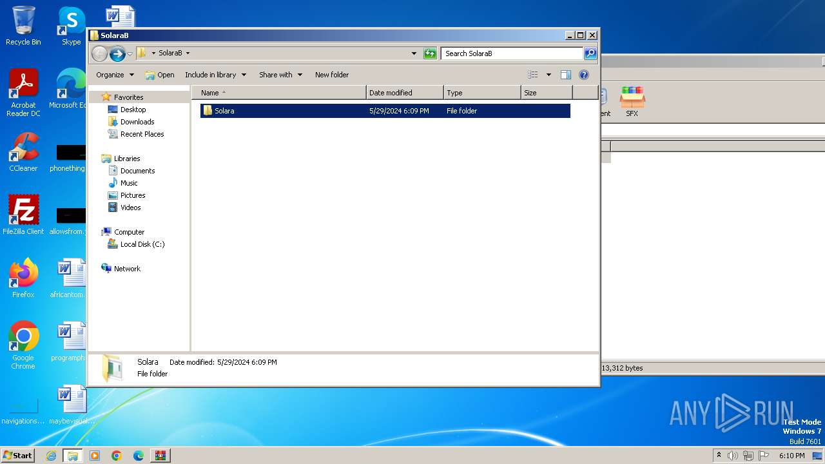
Task: Select Recent Places in navigation pane
Action: point(142,134)
